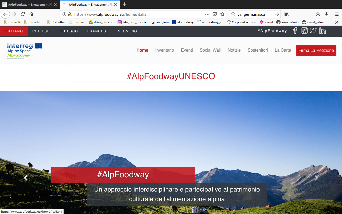Switch language to Italiano
The height and width of the screenshot is (214, 342).
(14, 31)
